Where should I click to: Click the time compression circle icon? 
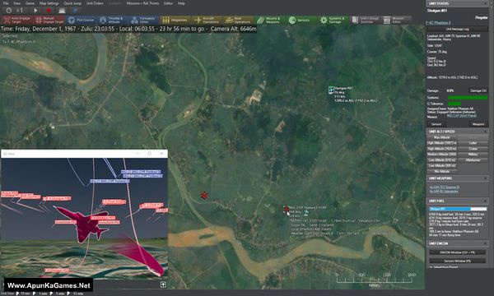[x=9, y=11]
